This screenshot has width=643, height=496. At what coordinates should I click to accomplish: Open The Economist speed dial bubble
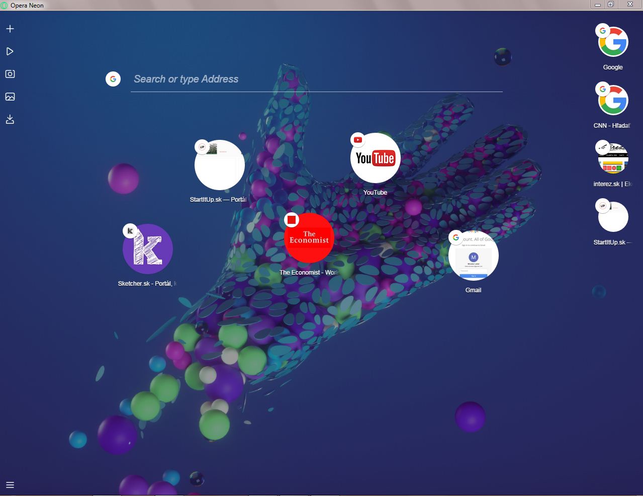[x=309, y=237]
